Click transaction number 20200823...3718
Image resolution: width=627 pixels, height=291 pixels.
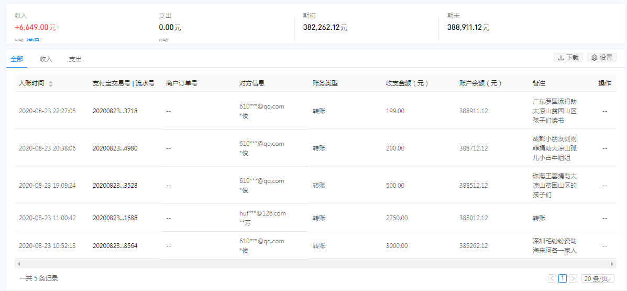(115, 111)
